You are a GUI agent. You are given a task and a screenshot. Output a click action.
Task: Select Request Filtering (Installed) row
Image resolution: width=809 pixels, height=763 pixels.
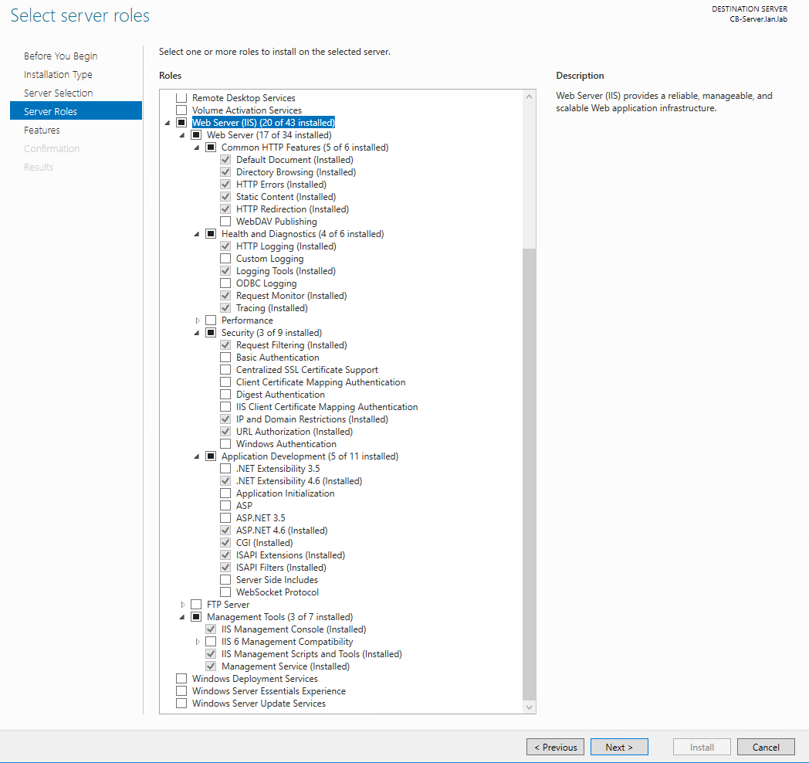[292, 345]
